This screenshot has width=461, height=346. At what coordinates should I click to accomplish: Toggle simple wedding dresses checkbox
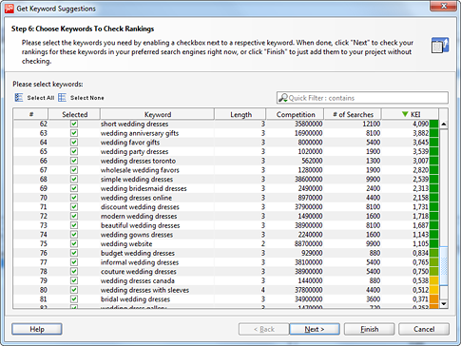click(74, 179)
